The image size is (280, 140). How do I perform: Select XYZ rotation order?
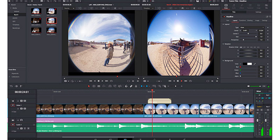pos(241,47)
